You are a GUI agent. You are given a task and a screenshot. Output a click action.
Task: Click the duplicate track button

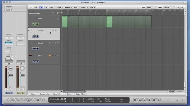tap(57, 13)
